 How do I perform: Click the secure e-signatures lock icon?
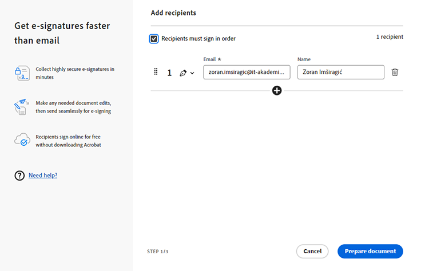tap(22, 73)
